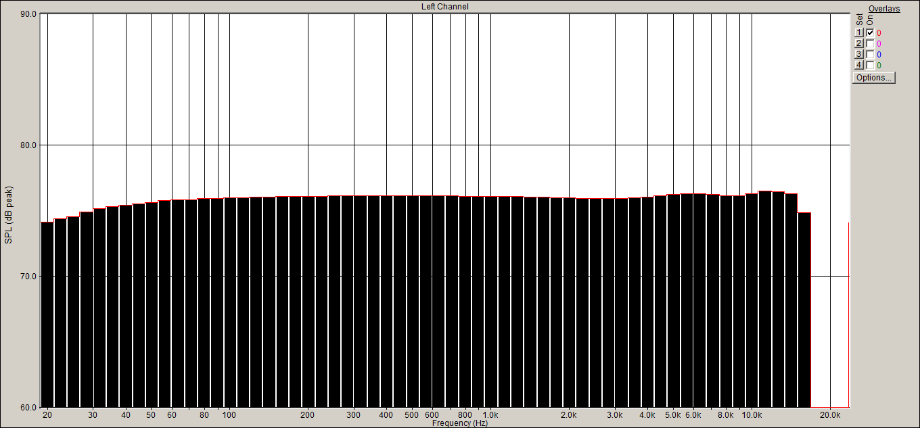The image size is (920, 428).
Task: Click the Set 2 overlay button
Action: tap(859, 43)
